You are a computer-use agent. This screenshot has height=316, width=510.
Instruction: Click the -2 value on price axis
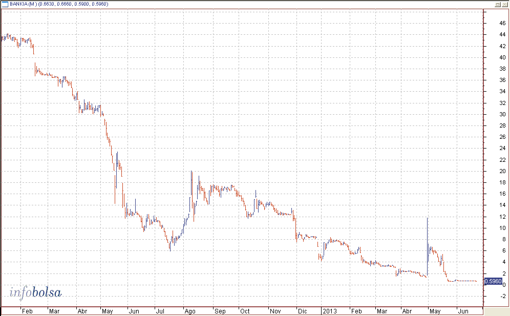click(502, 297)
